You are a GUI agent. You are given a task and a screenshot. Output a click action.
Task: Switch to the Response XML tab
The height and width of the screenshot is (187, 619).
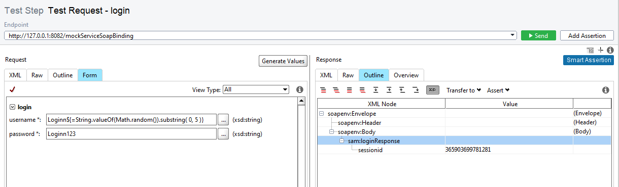pyautogui.click(x=326, y=75)
